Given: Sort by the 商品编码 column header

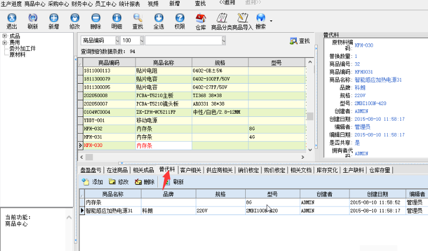Looking at the screenshot, I should tap(109, 63).
